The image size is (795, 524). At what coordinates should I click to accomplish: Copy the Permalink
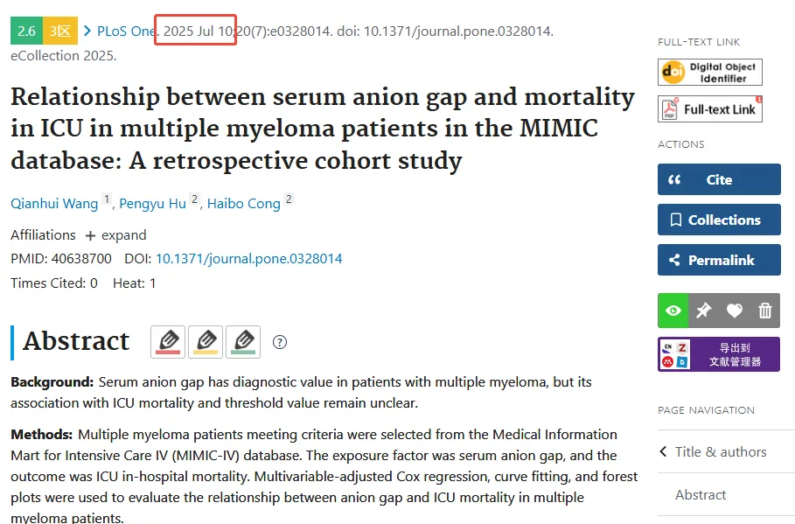click(719, 260)
